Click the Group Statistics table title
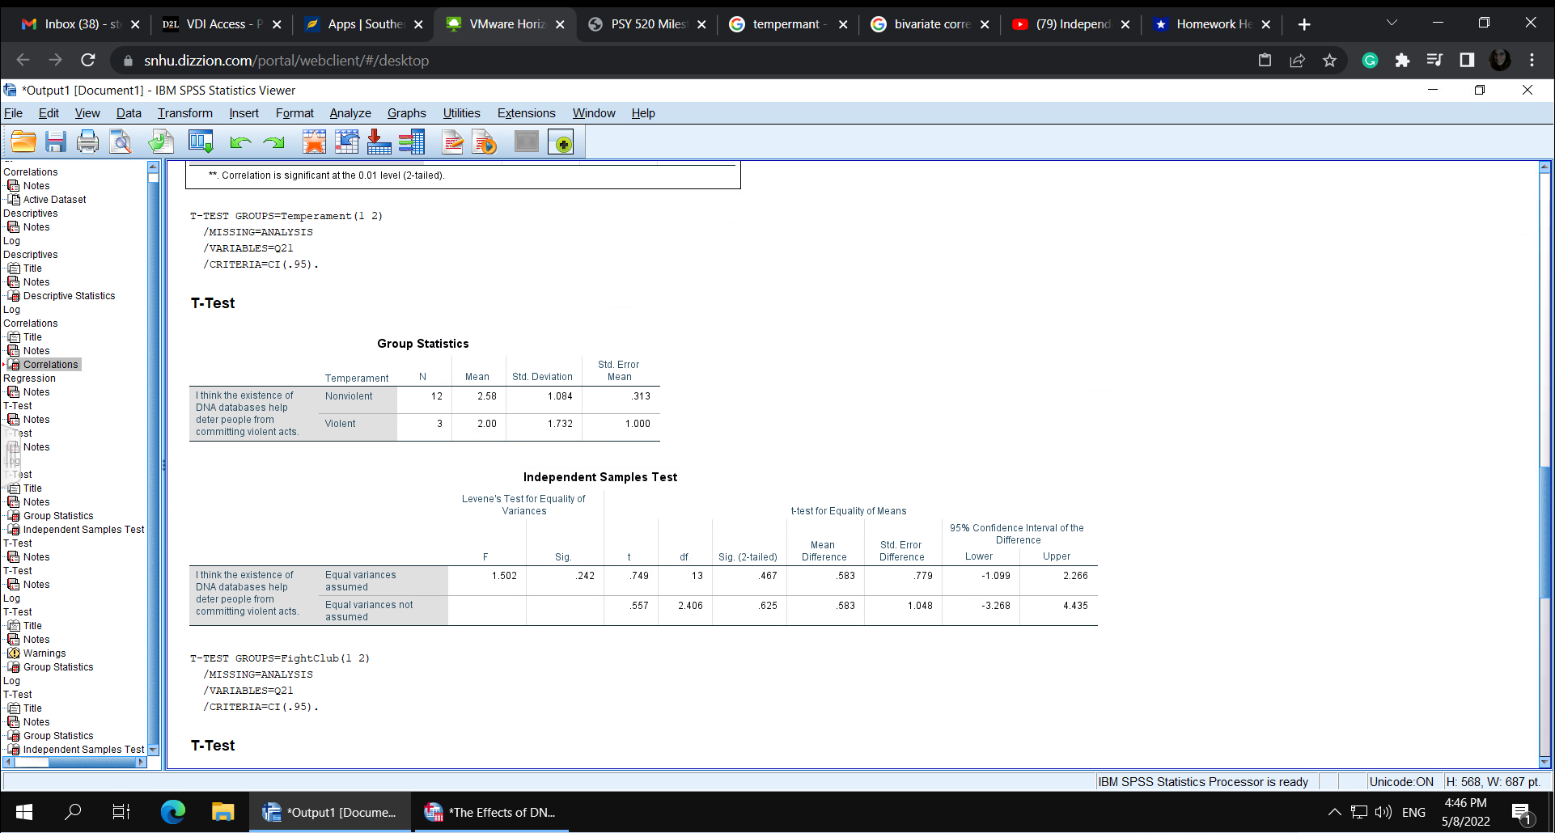 click(x=423, y=344)
